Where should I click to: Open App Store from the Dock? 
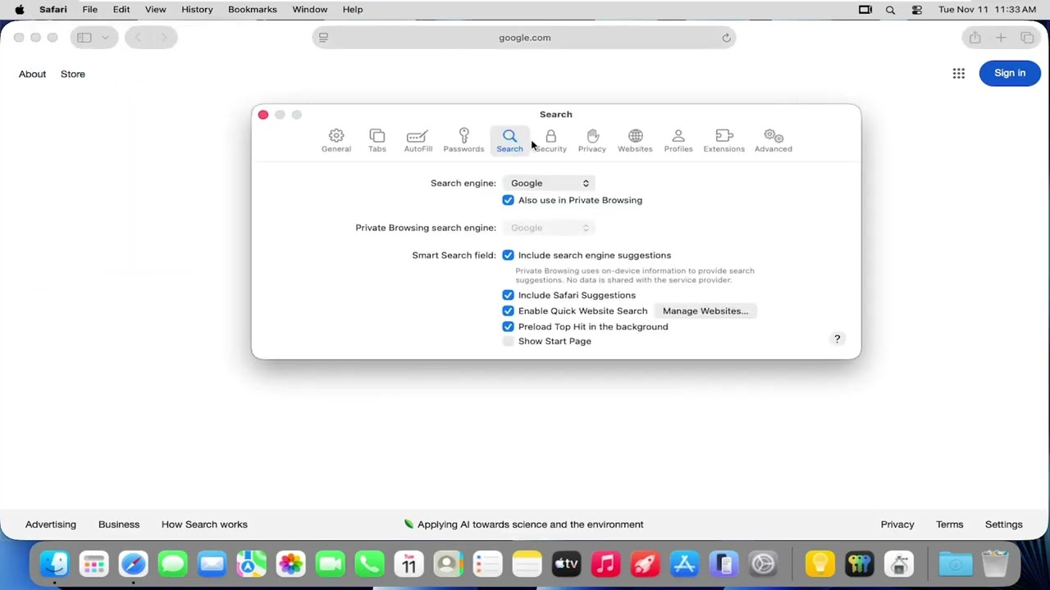685,564
